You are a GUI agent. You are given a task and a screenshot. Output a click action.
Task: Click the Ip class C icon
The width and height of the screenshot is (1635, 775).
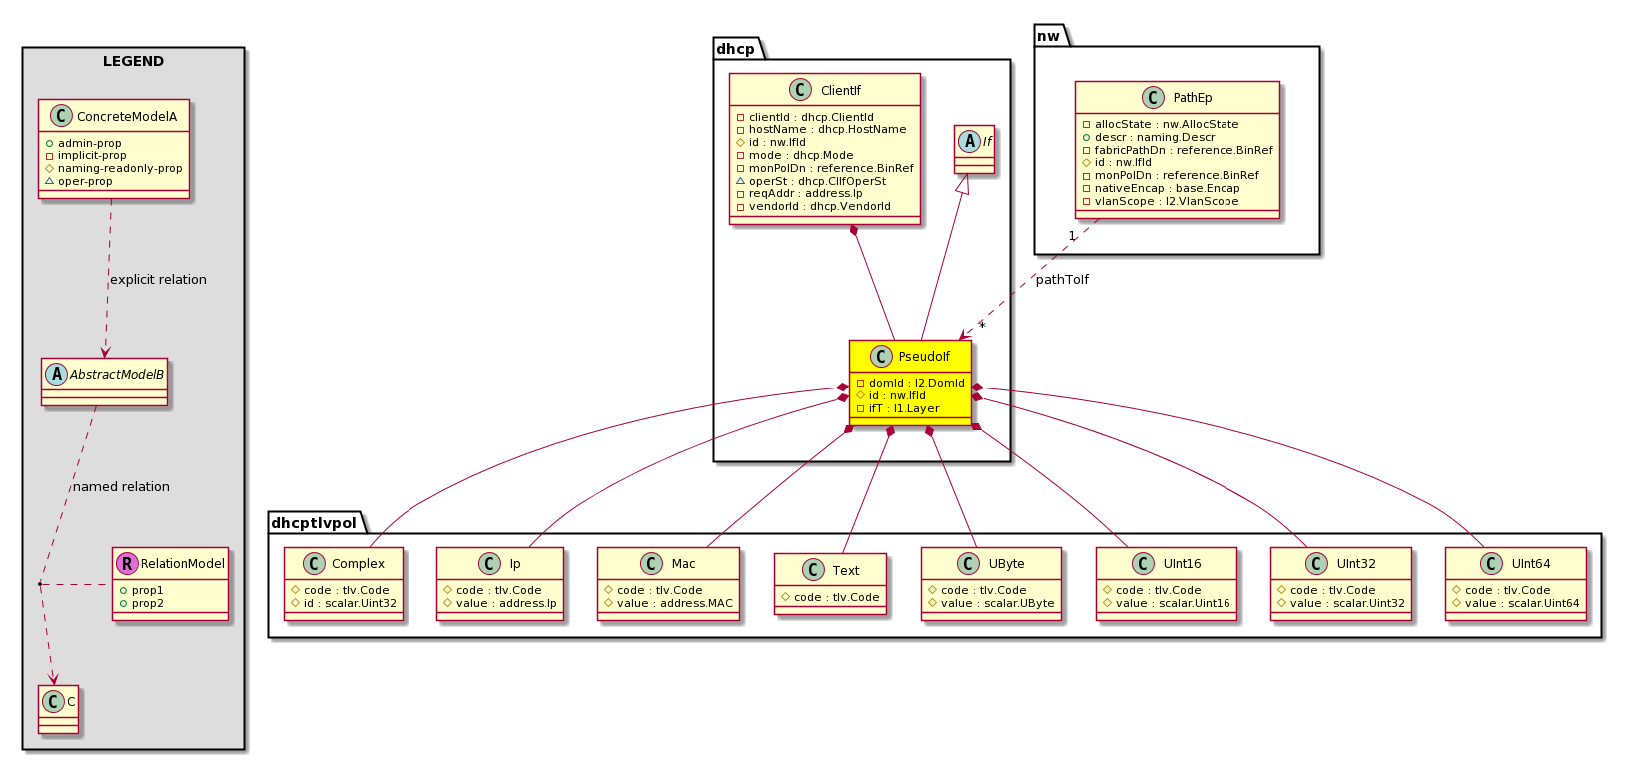489,563
